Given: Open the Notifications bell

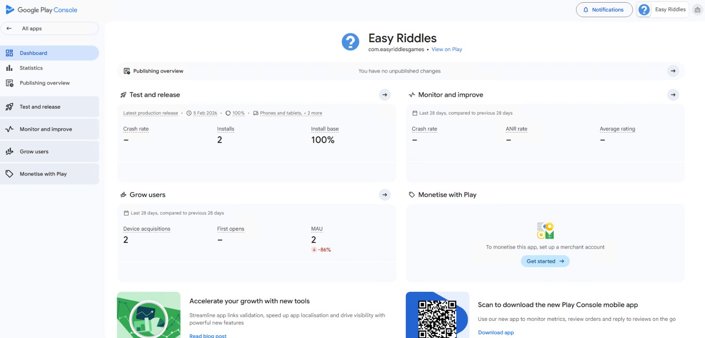Looking at the screenshot, I should click(604, 9).
